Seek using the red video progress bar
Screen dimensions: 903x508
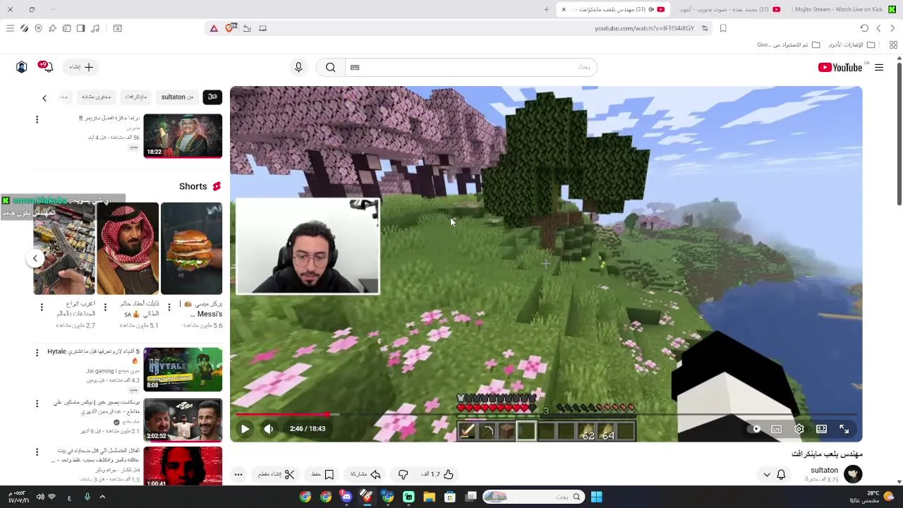[546, 415]
